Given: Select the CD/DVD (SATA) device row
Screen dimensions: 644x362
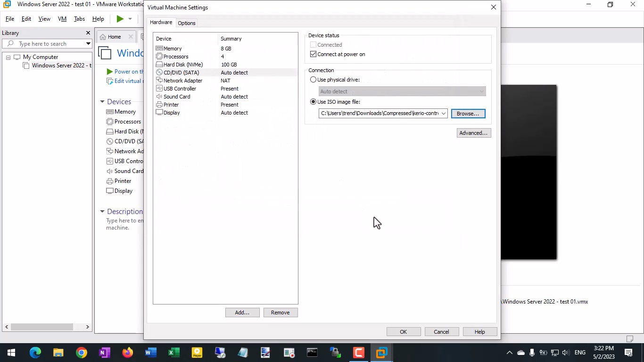Looking at the screenshot, I should pos(226,73).
